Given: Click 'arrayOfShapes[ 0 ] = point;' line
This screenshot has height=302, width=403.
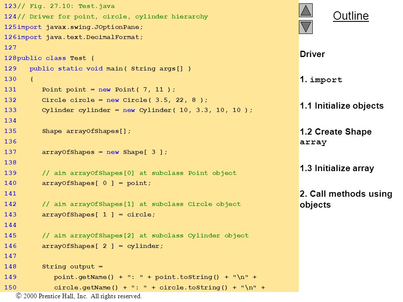Looking at the screenshot, I should [x=97, y=183].
